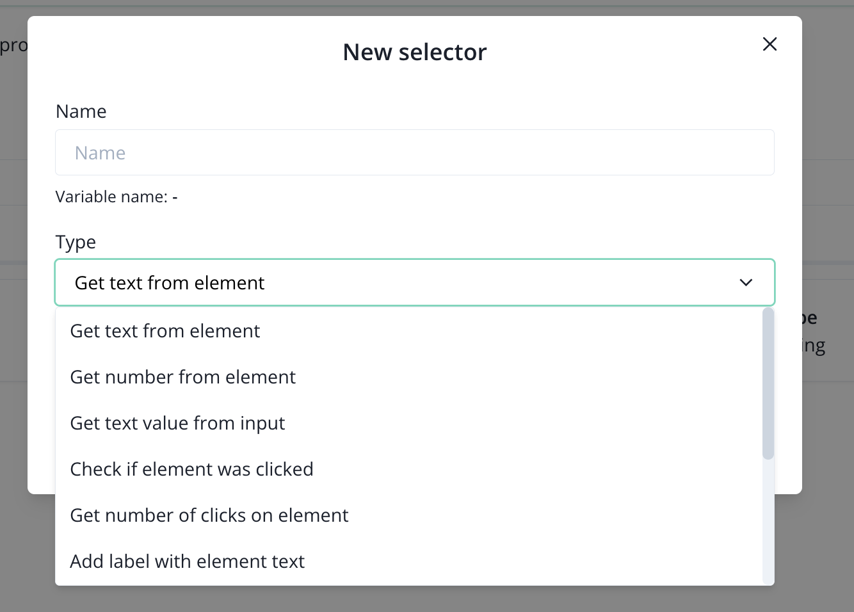This screenshot has height=612, width=854.
Task: Click the "Type" field label
Action: pos(76,242)
